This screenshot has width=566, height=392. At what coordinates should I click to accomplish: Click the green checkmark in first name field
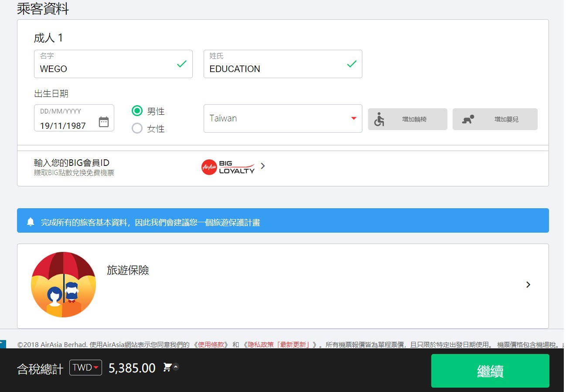tap(181, 64)
